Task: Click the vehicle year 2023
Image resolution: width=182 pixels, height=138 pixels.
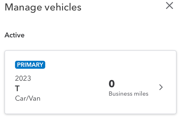Action: tap(23, 78)
